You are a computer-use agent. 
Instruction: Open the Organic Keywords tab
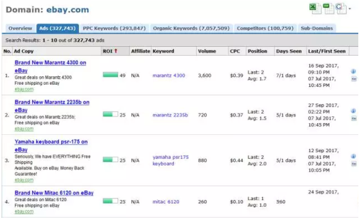point(190,28)
